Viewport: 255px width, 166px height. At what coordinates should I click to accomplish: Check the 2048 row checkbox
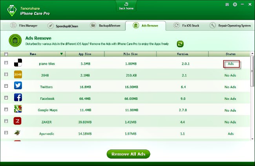tap(6, 74)
